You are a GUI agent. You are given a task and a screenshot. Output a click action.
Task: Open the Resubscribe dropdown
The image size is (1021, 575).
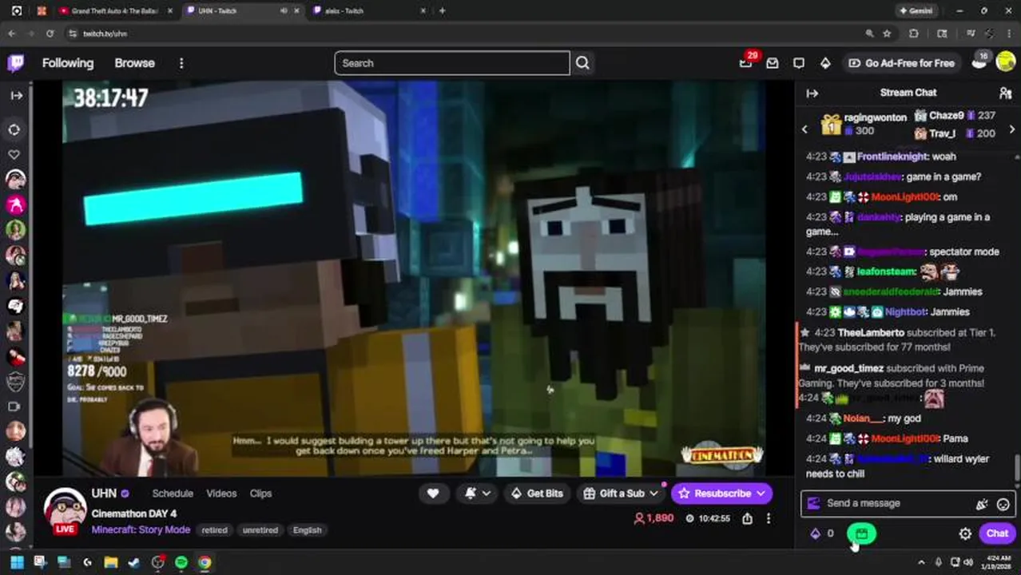pyautogui.click(x=721, y=494)
